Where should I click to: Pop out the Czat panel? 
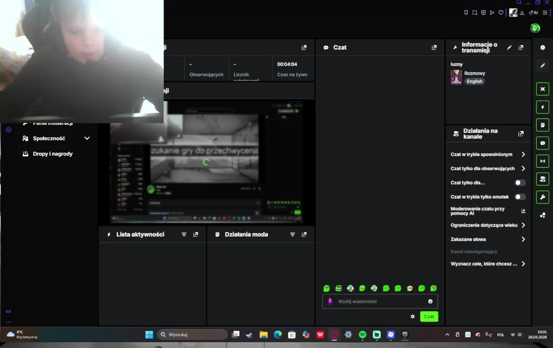(x=434, y=47)
